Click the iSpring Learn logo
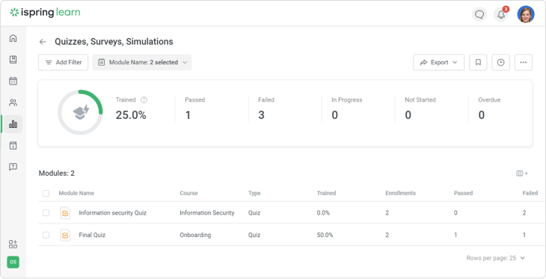The width and height of the screenshot is (546, 279). point(46,13)
